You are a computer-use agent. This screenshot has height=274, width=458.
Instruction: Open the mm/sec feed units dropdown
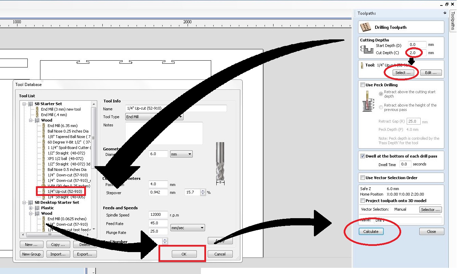(x=188, y=228)
